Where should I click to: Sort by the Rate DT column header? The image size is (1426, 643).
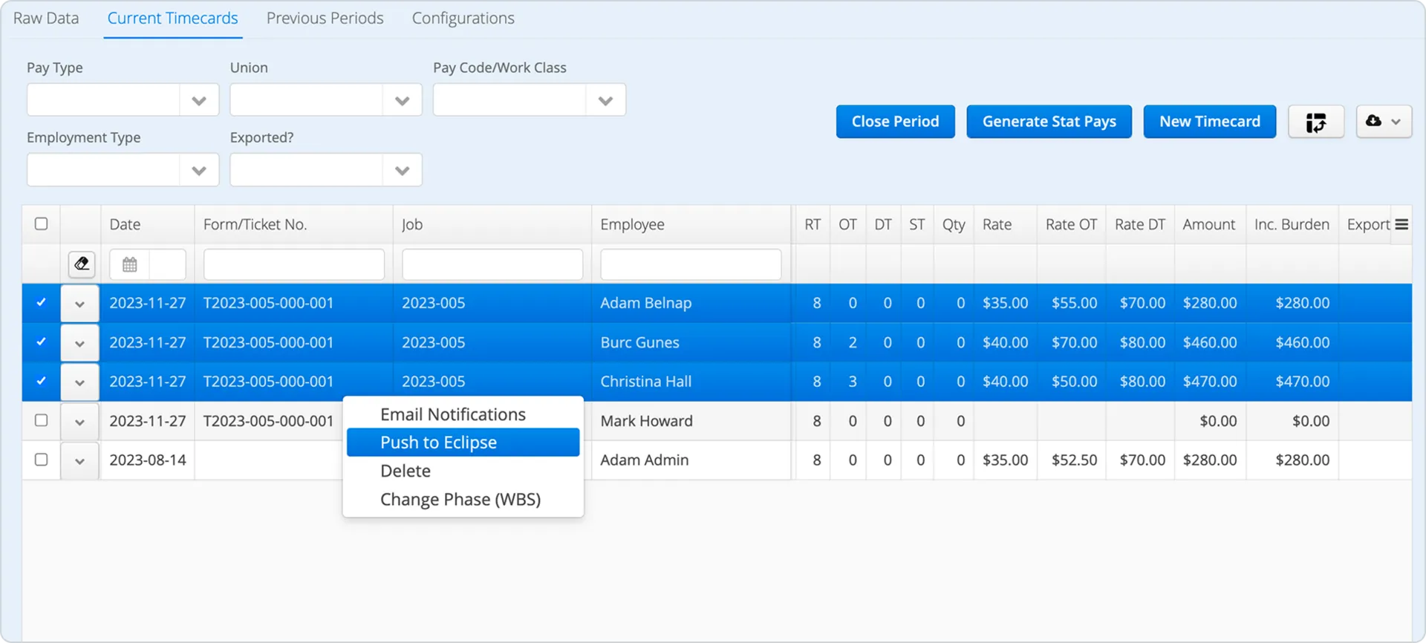point(1140,224)
